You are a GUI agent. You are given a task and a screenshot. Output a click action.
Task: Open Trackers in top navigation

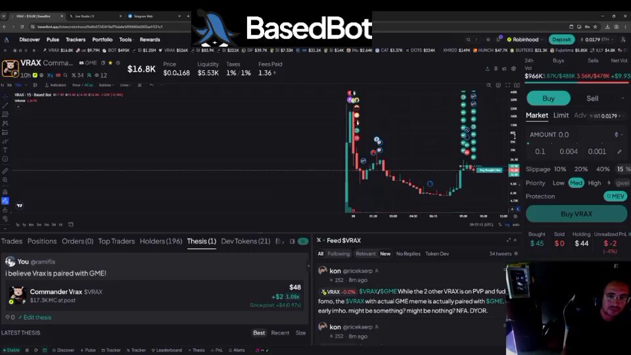(76, 39)
